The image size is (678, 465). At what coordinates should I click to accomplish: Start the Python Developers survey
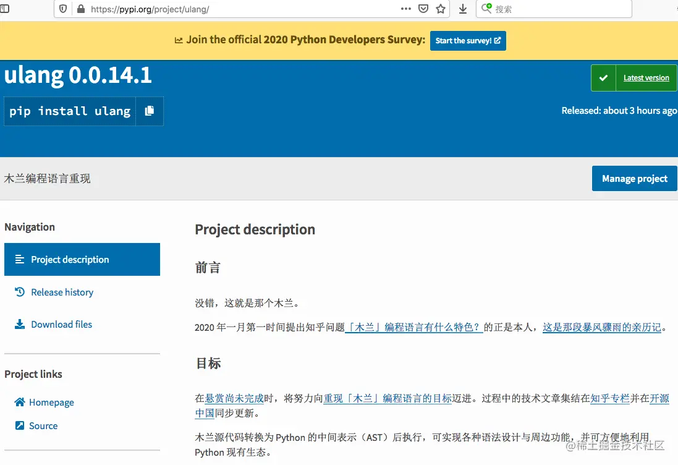coord(468,41)
